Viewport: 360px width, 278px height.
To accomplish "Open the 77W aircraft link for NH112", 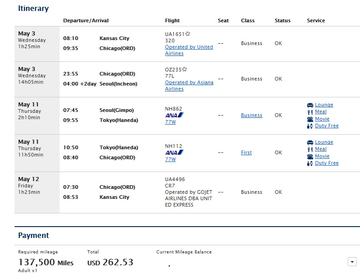I will pos(170,159).
